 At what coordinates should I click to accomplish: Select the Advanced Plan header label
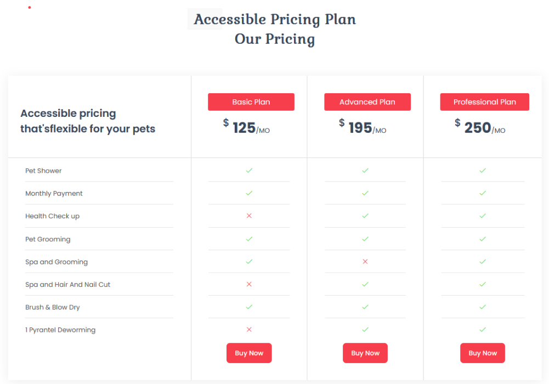(x=367, y=102)
